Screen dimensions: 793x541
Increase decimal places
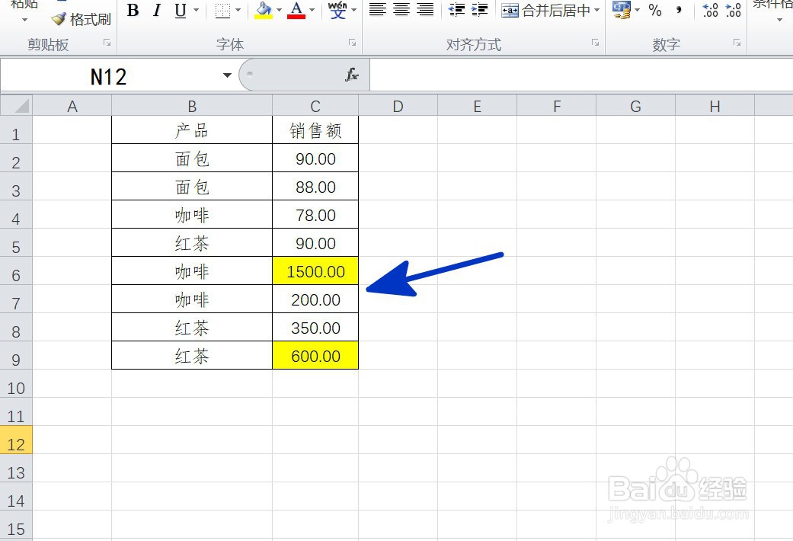point(710,10)
